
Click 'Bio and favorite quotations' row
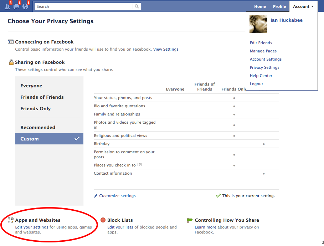point(186,106)
